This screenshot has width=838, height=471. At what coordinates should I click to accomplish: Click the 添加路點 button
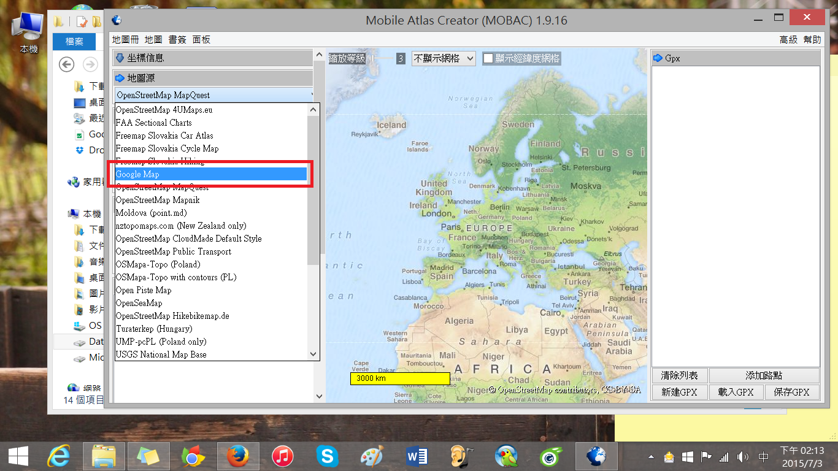pos(764,375)
